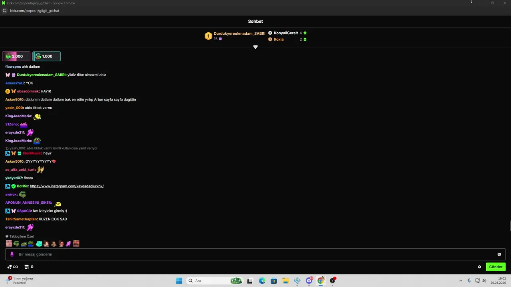The width and height of the screenshot is (511, 287).
Task: Send the message with the Gönder button
Action: click(496, 267)
